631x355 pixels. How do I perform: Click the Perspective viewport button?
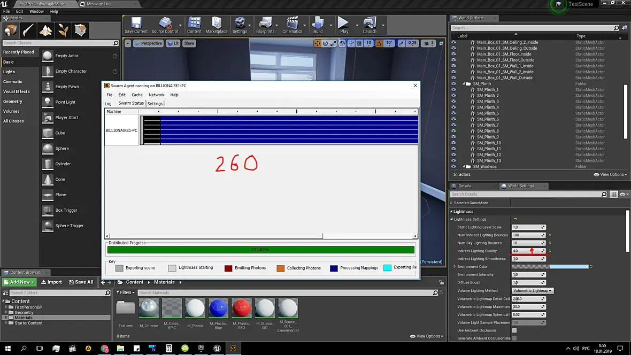[148, 43]
